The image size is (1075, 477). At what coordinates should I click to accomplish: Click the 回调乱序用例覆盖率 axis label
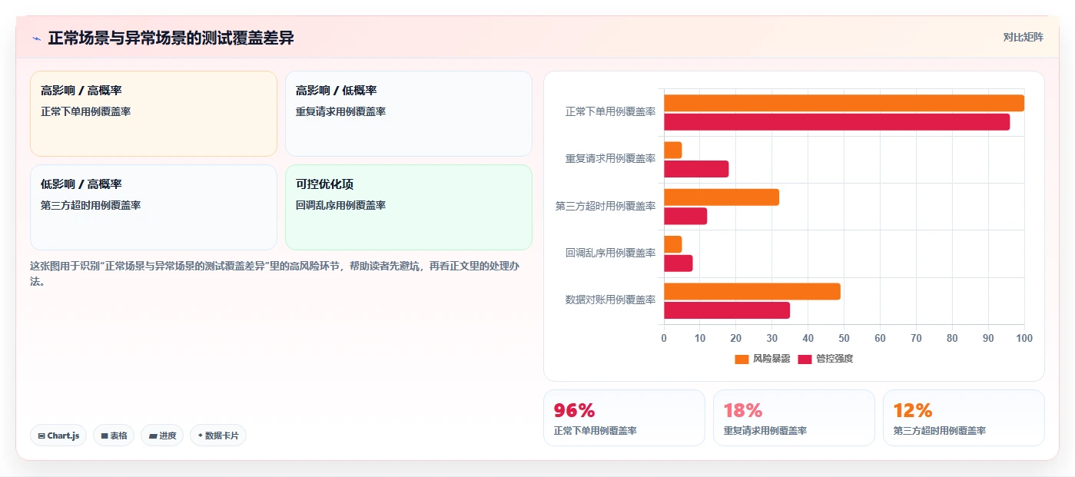click(x=610, y=253)
